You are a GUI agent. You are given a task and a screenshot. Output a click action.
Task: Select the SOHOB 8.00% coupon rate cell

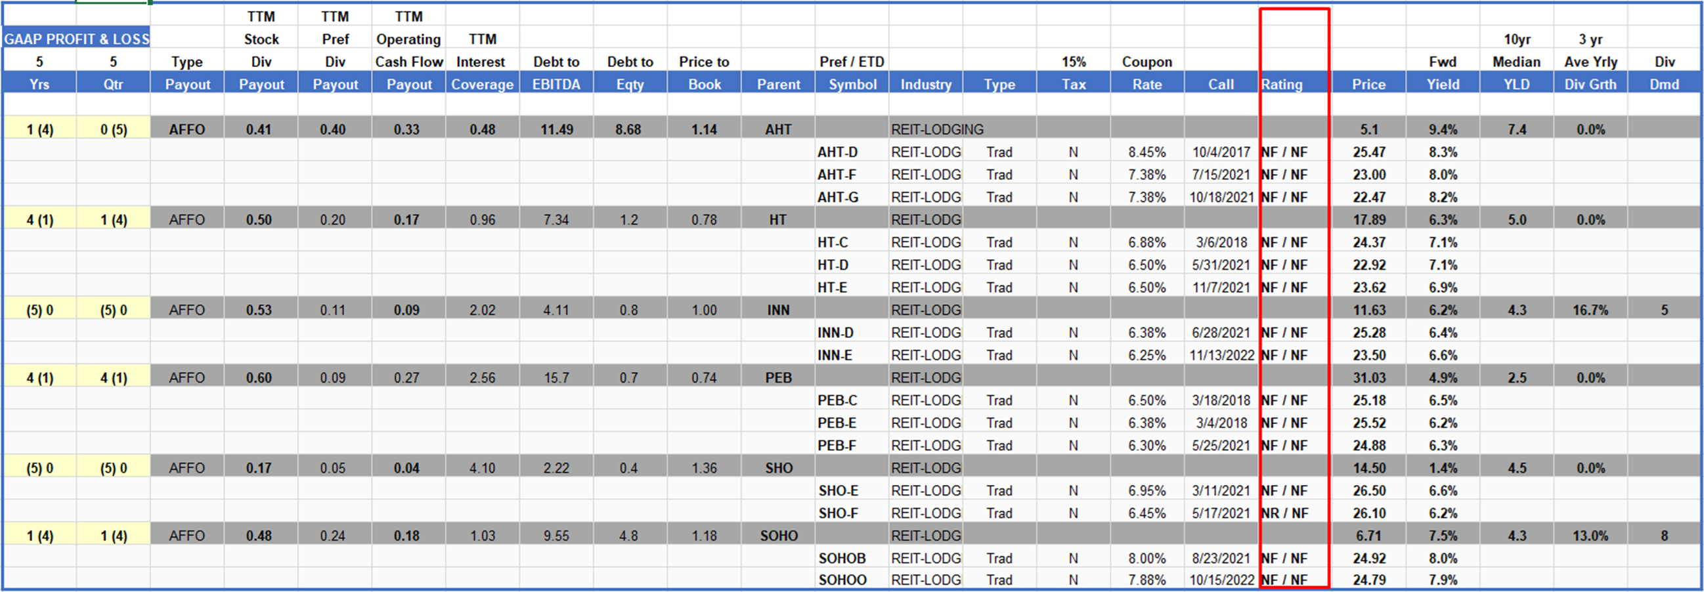[1147, 559]
